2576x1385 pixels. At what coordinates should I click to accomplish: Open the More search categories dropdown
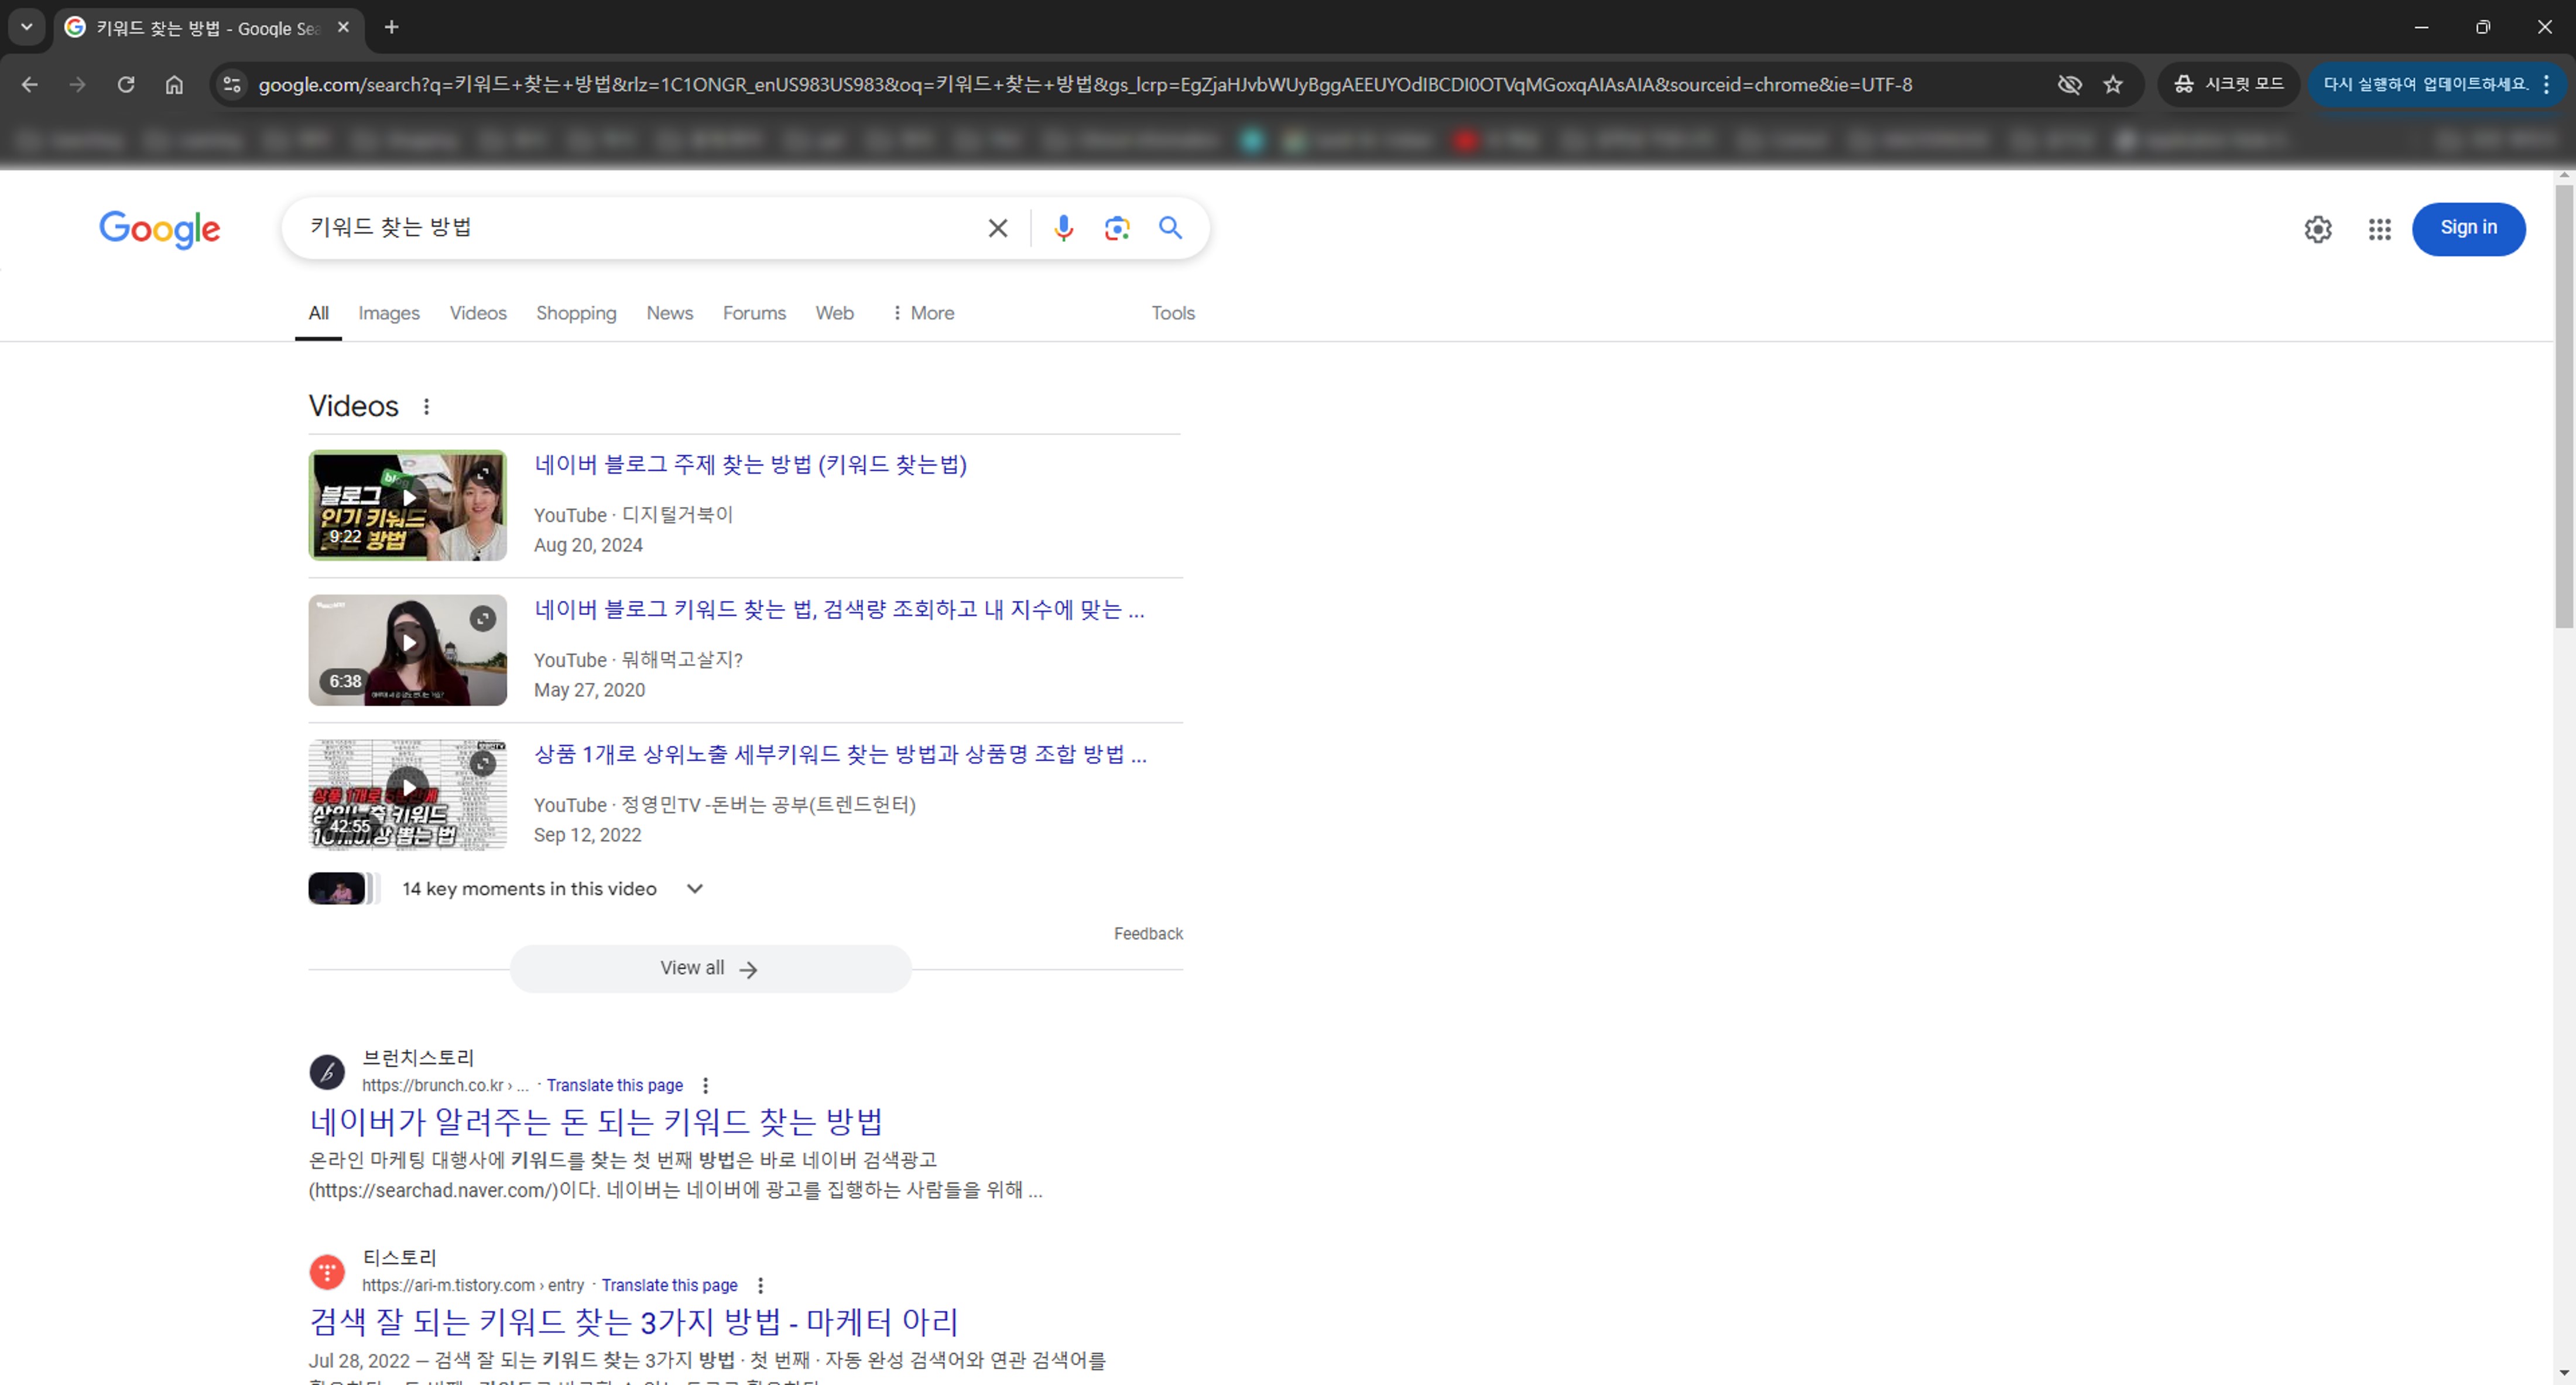pyautogui.click(x=922, y=313)
